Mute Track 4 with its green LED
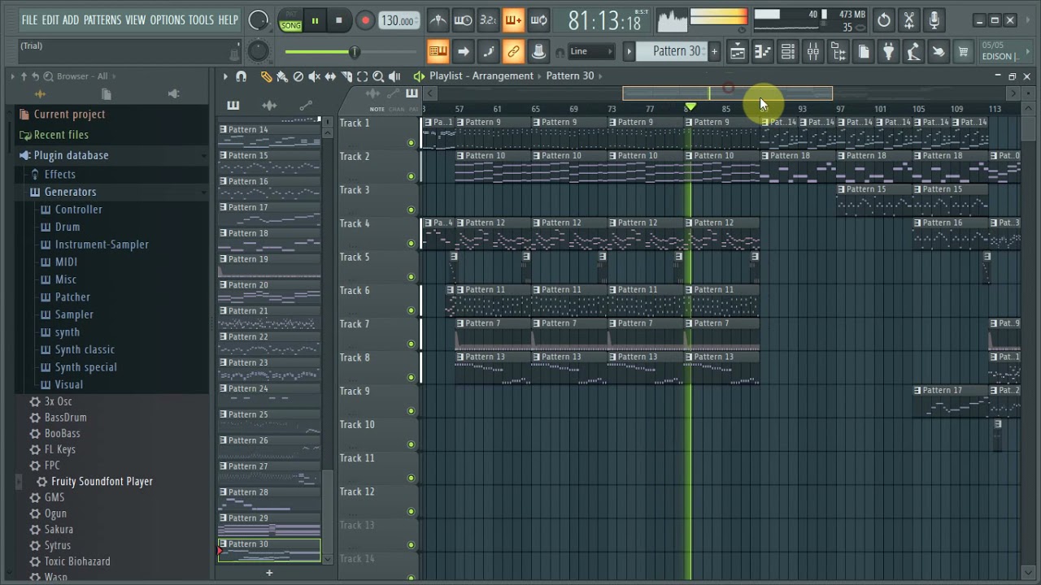Image resolution: width=1041 pixels, height=585 pixels. (x=411, y=243)
